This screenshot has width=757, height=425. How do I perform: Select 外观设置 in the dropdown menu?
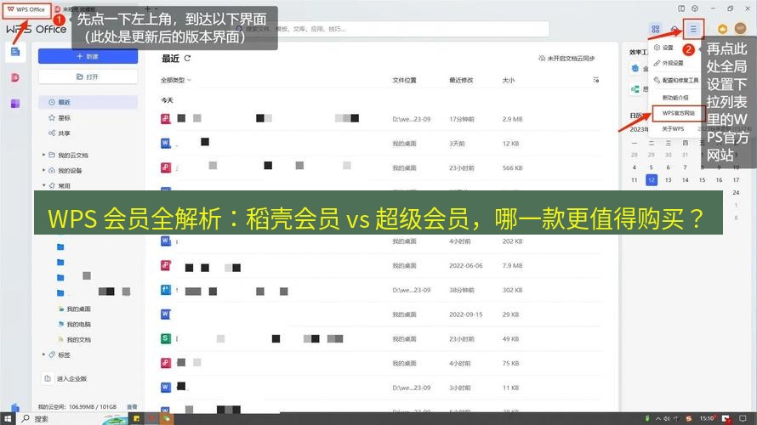click(x=672, y=63)
